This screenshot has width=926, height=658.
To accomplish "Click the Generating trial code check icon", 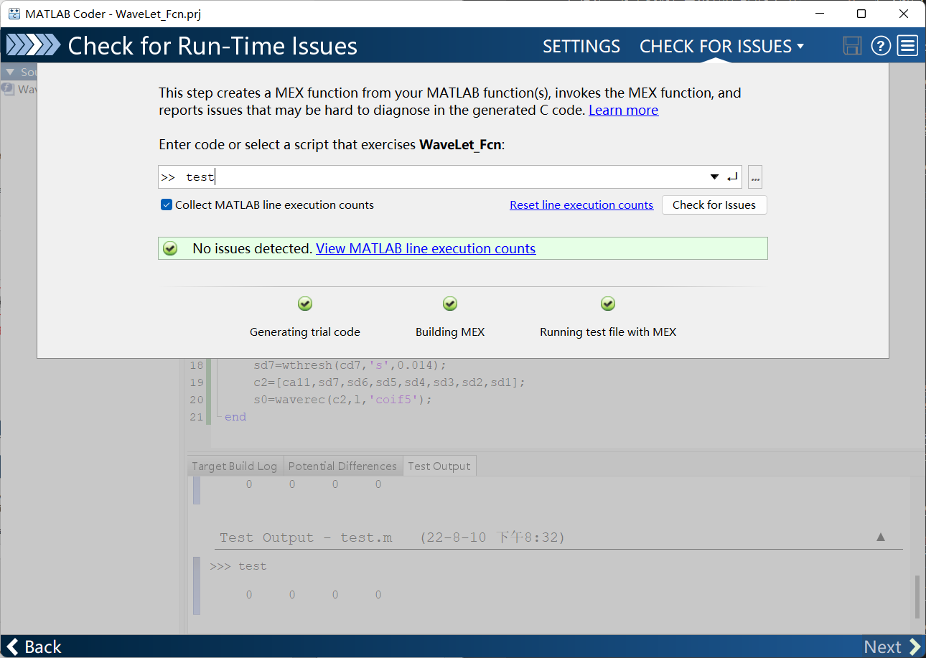I will tap(305, 304).
